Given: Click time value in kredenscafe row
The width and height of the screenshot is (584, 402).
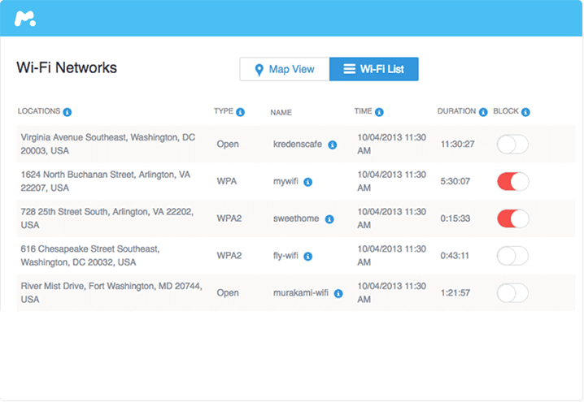Looking at the screenshot, I should tap(391, 144).
